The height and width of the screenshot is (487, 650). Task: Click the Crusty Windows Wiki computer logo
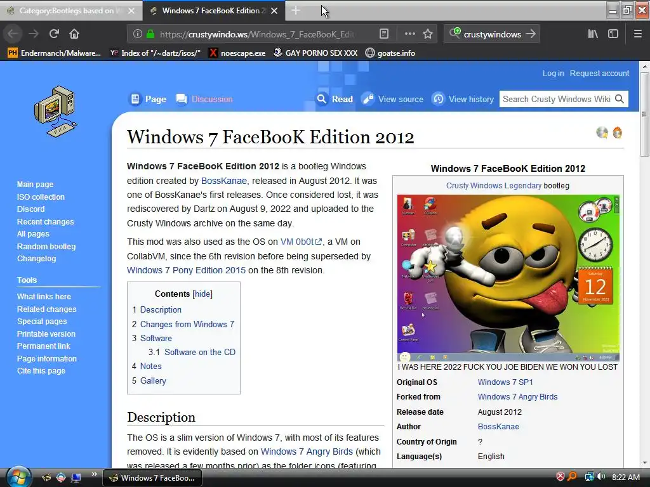[56, 112]
